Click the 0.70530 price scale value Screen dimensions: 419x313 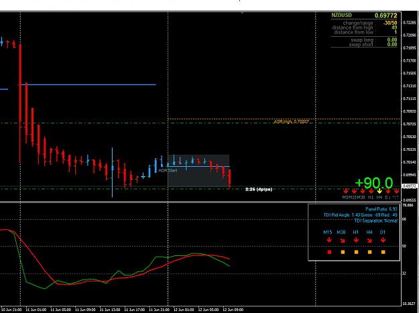pyautogui.click(x=410, y=137)
